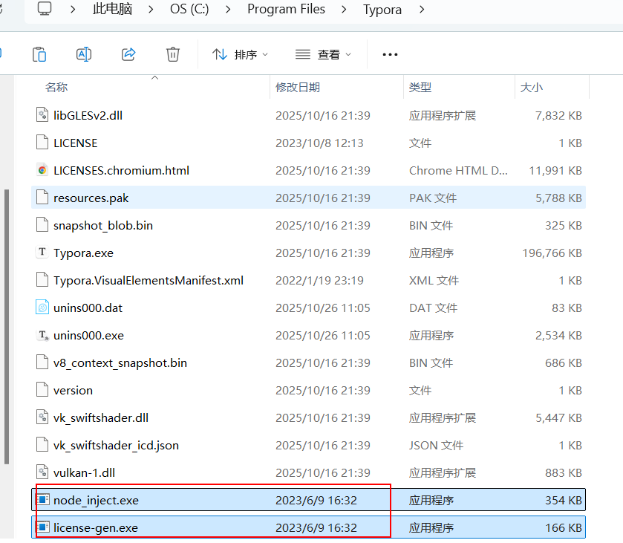Expand chevron after Typora breadcrumb
Image resolution: width=623 pixels, height=543 pixels.
[422, 9]
